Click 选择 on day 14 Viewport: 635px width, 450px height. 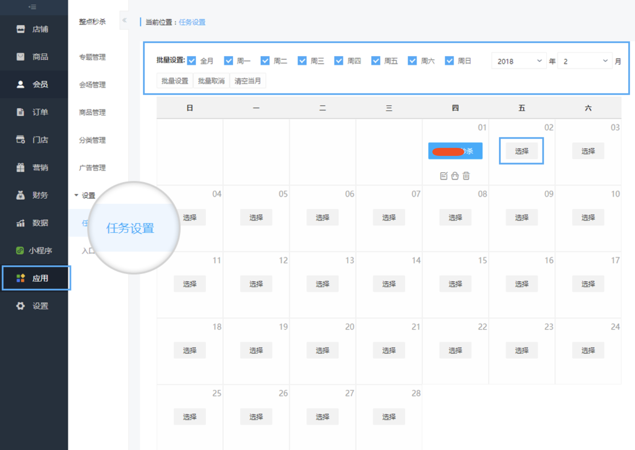tap(389, 284)
